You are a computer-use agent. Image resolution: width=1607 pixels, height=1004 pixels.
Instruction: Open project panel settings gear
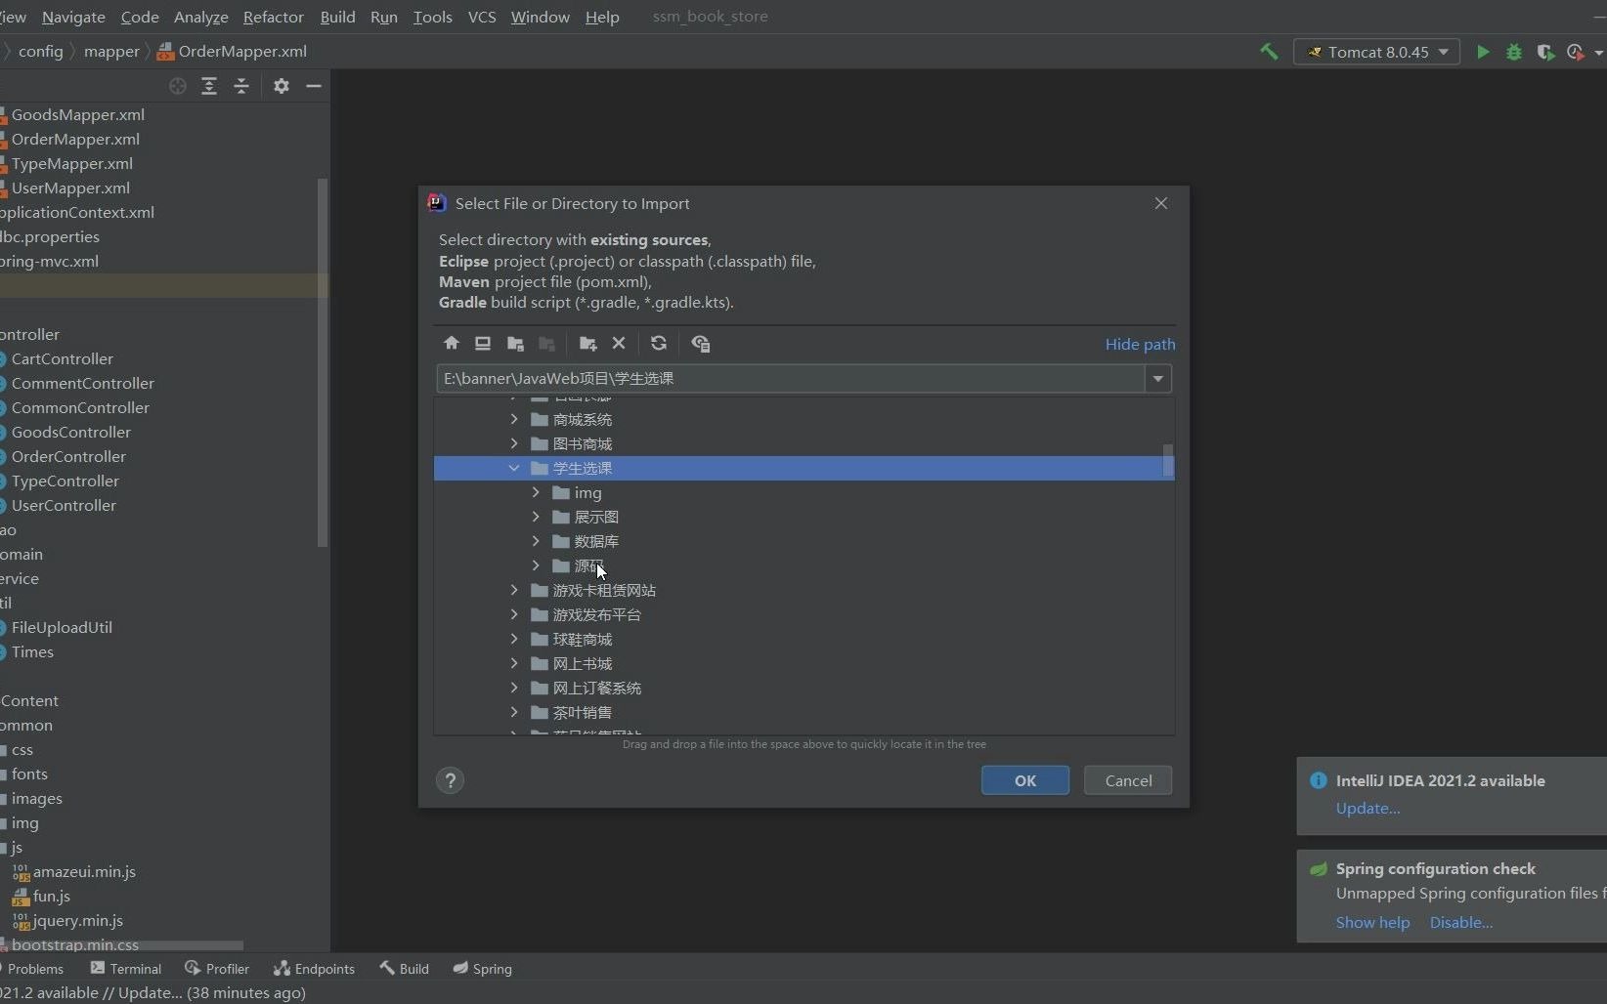pyautogui.click(x=282, y=86)
